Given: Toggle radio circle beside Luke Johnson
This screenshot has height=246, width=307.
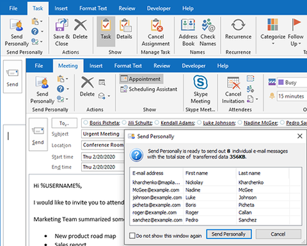Looking at the screenshot, I should pyautogui.click(x=200, y=123).
